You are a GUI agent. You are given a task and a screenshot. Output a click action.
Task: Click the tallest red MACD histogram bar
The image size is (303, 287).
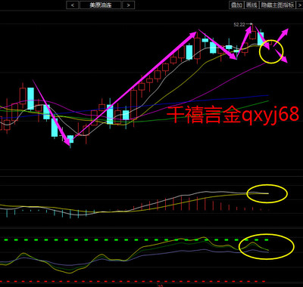pos(181,202)
